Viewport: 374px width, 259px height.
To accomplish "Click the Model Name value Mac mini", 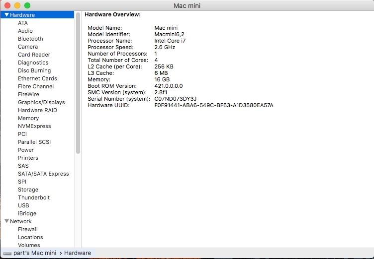I will tap(166, 28).
